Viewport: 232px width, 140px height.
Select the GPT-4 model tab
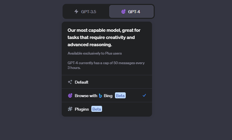131,11
